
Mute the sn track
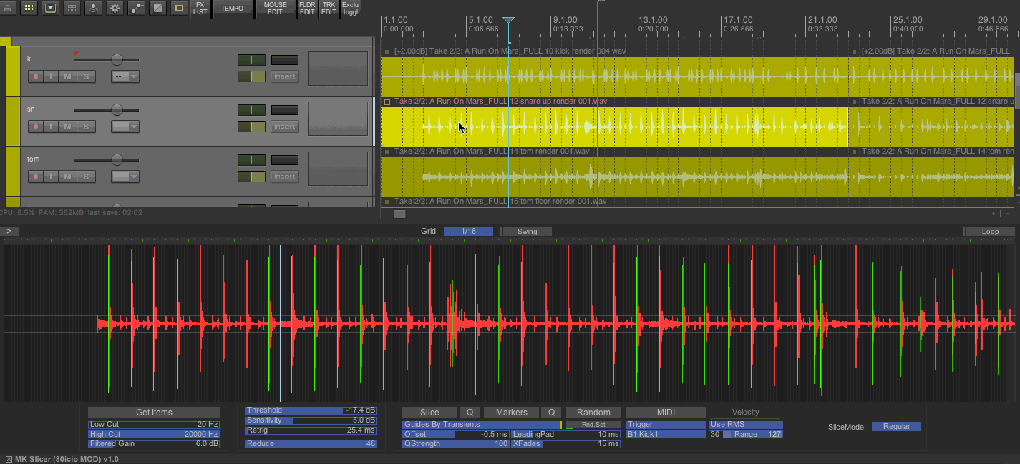tap(68, 127)
